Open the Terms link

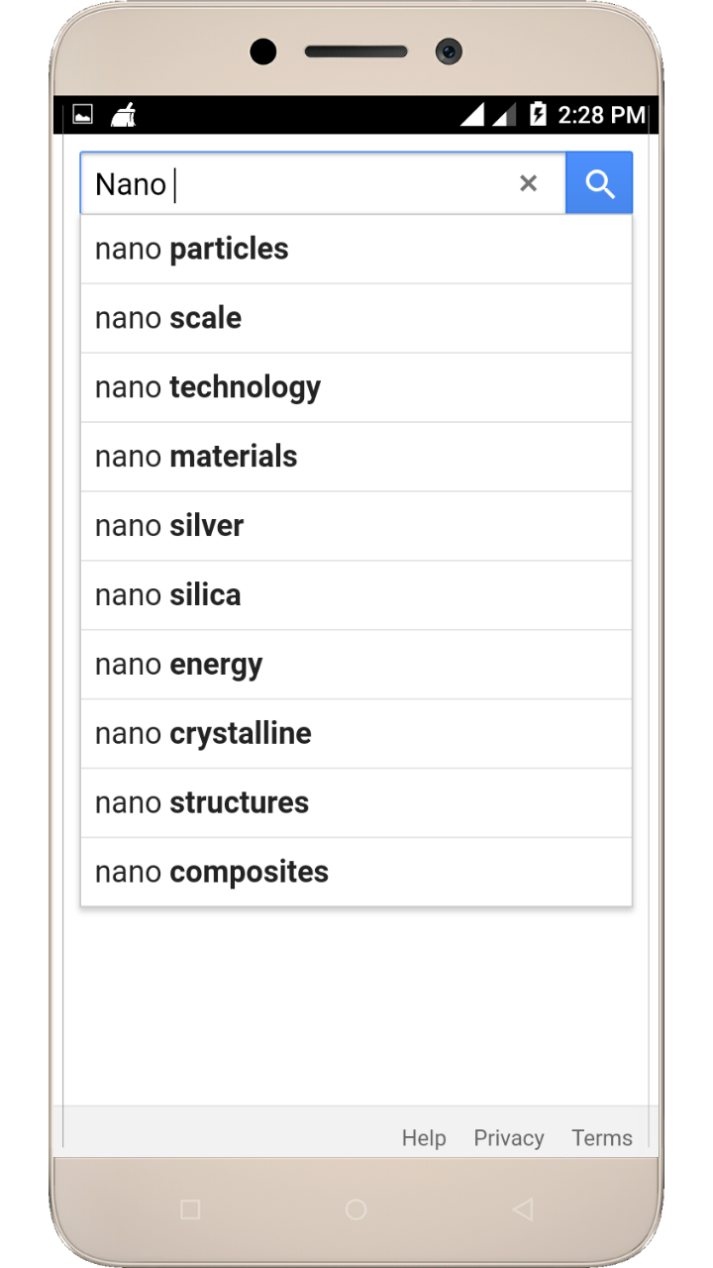(602, 1138)
